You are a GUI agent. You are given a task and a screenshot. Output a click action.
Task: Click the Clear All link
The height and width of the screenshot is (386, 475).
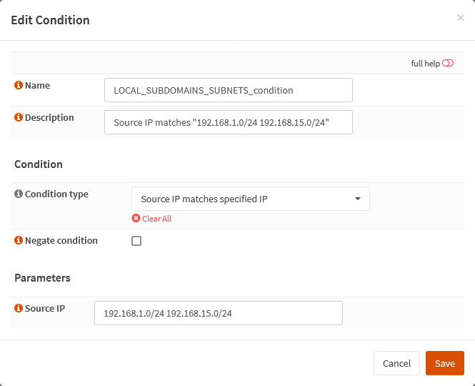pyautogui.click(x=156, y=219)
